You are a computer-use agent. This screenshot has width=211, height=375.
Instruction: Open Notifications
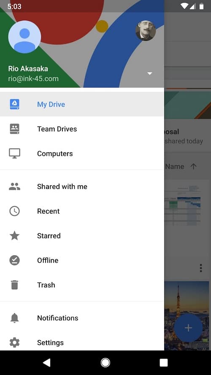(82, 318)
